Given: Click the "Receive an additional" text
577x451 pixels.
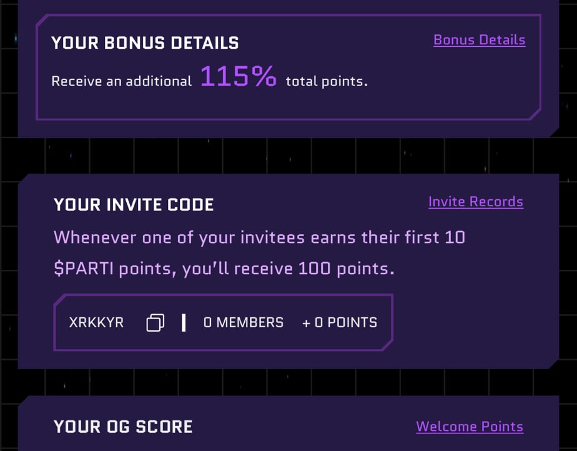Looking at the screenshot, I should (121, 81).
